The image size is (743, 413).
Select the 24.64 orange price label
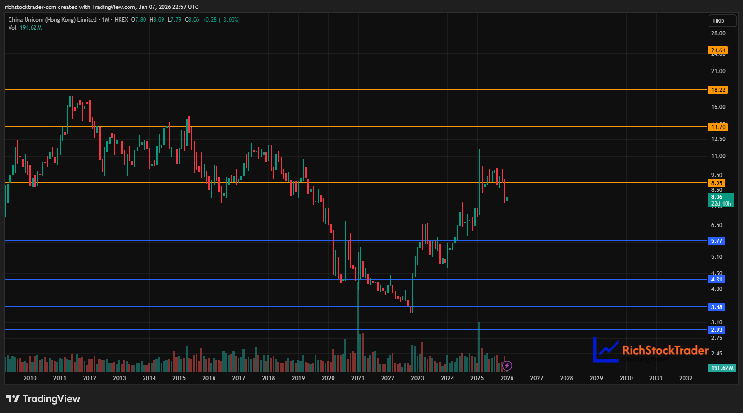(x=718, y=50)
